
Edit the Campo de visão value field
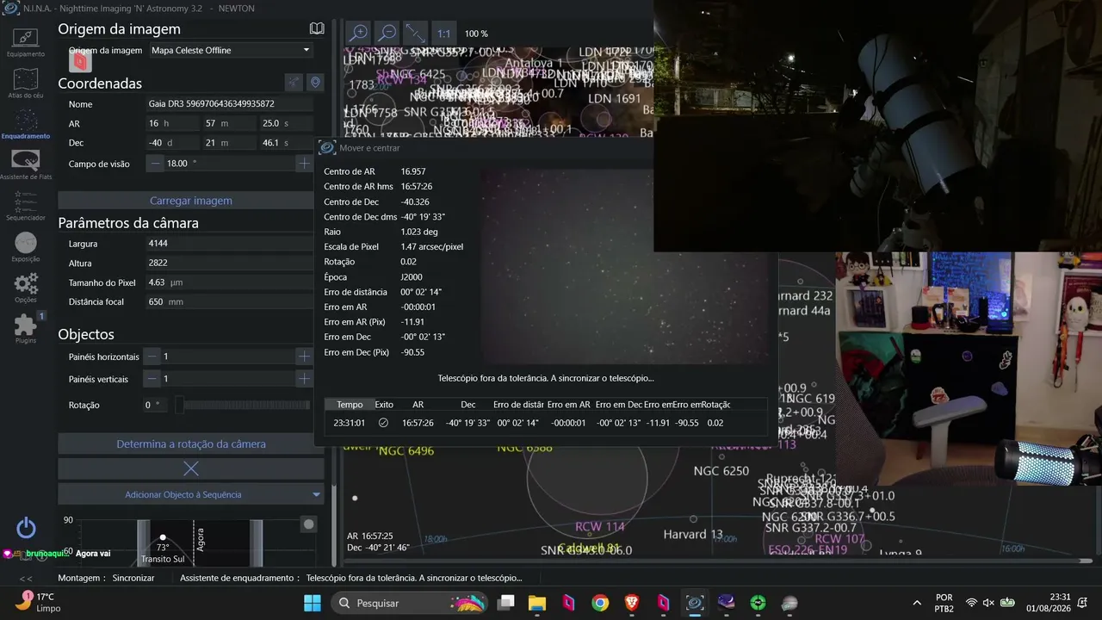pyautogui.click(x=229, y=164)
